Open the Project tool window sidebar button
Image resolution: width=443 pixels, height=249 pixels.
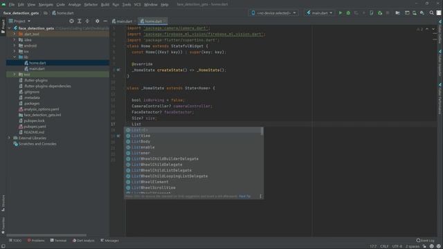(x=3, y=26)
